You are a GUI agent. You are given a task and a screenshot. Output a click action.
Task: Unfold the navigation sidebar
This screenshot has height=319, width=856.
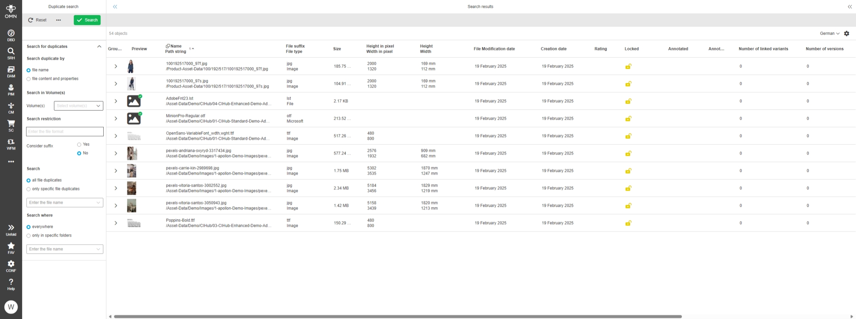[x=11, y=230]
